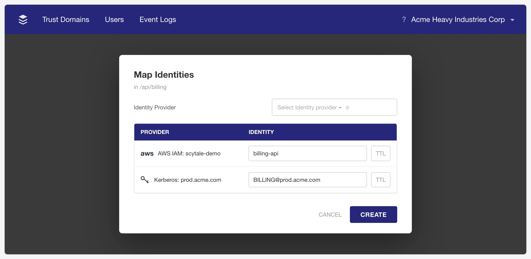
Task: Click the stacked layers logo icon
Action: (x=23, y=20)
